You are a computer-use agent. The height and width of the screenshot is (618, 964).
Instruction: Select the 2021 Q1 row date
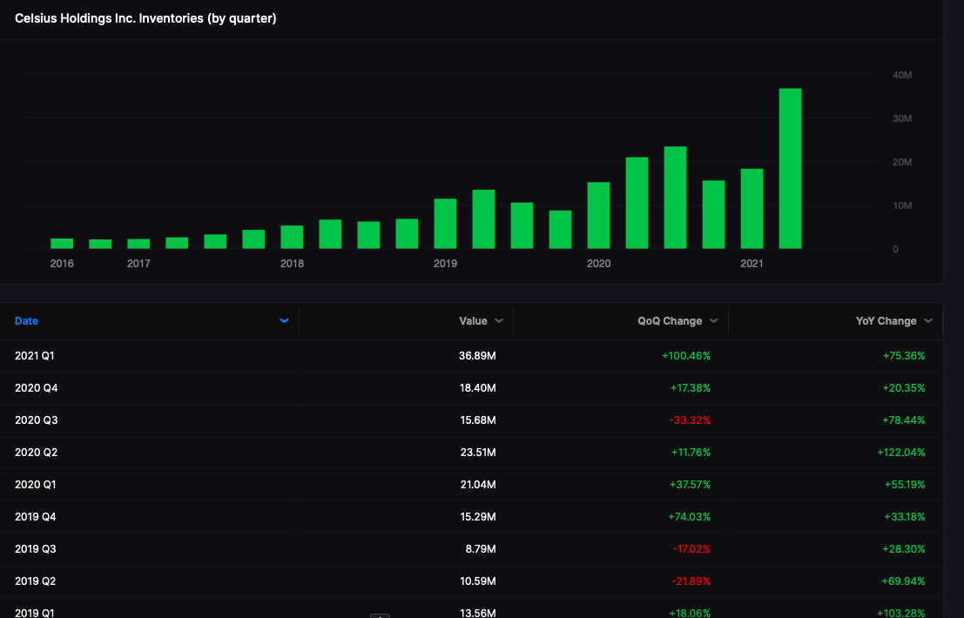35,356
